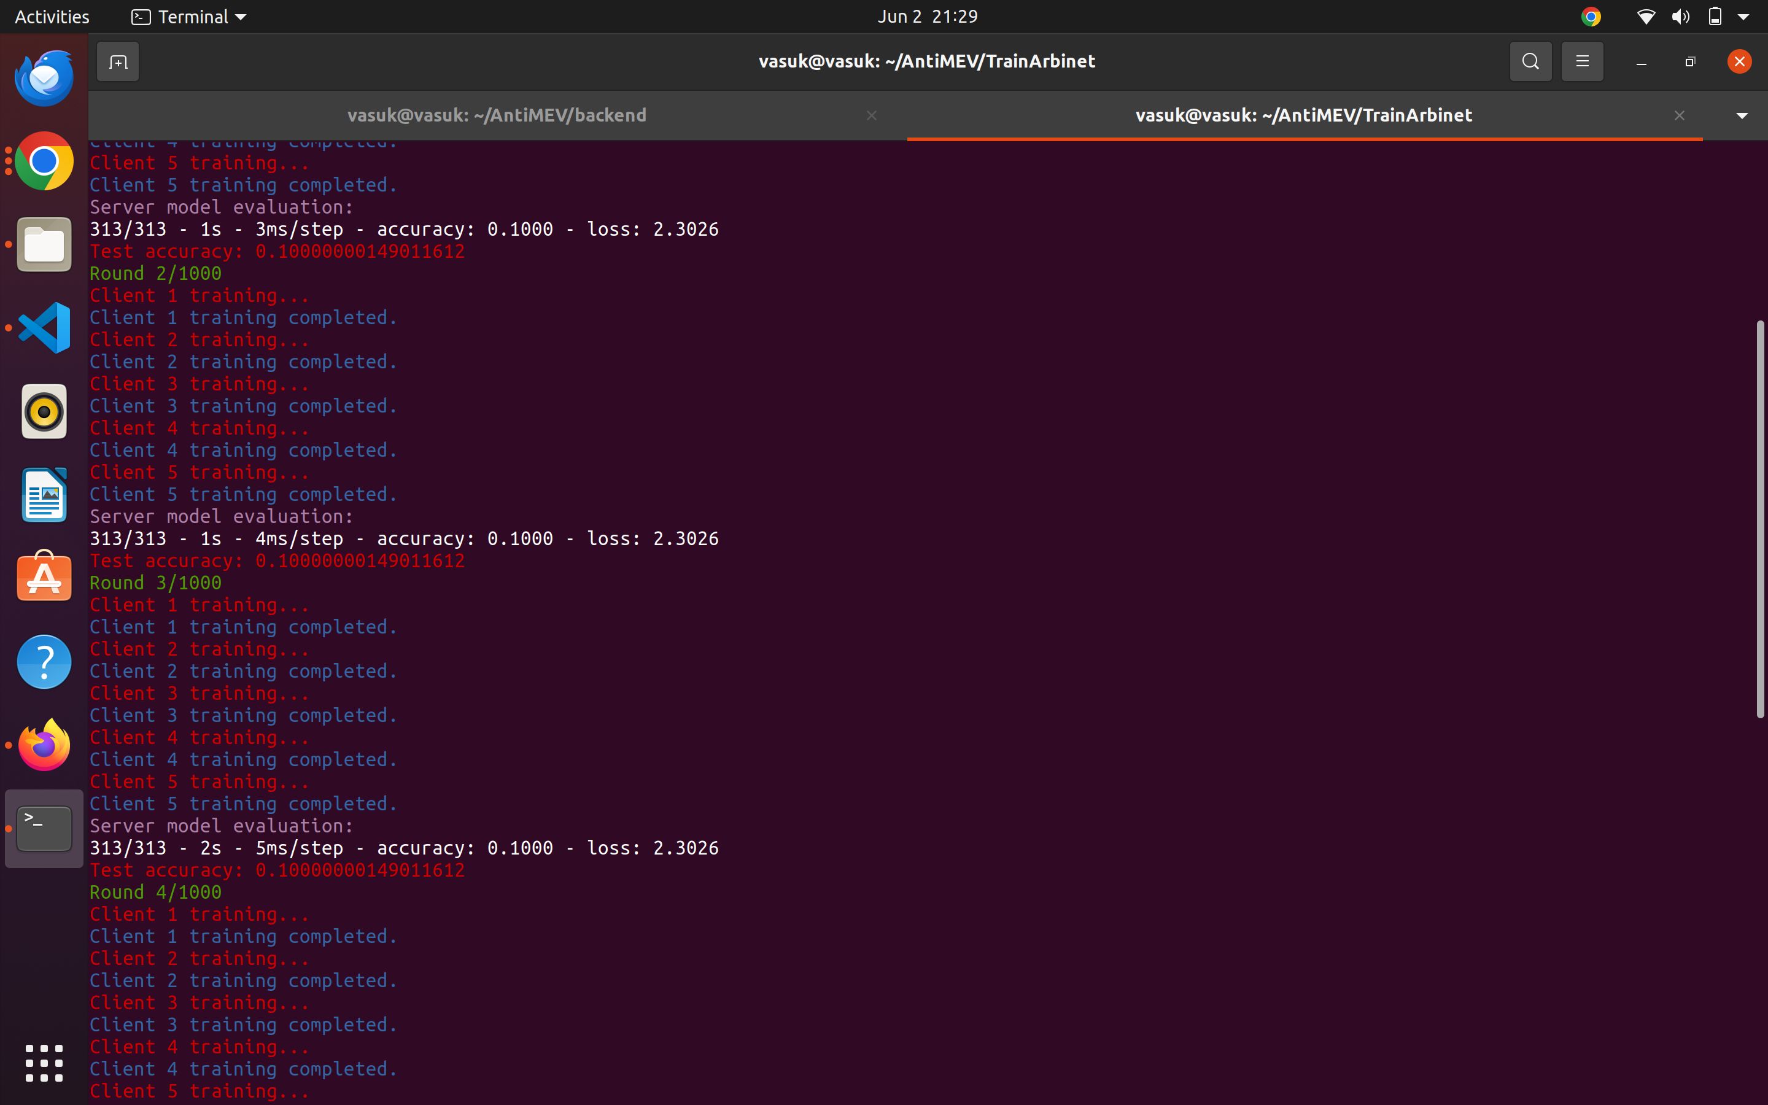This screenshot has height=1105, width=1768.
Task: Close the ~/AntiMEV/backend tab
Action: click(872, 115)
